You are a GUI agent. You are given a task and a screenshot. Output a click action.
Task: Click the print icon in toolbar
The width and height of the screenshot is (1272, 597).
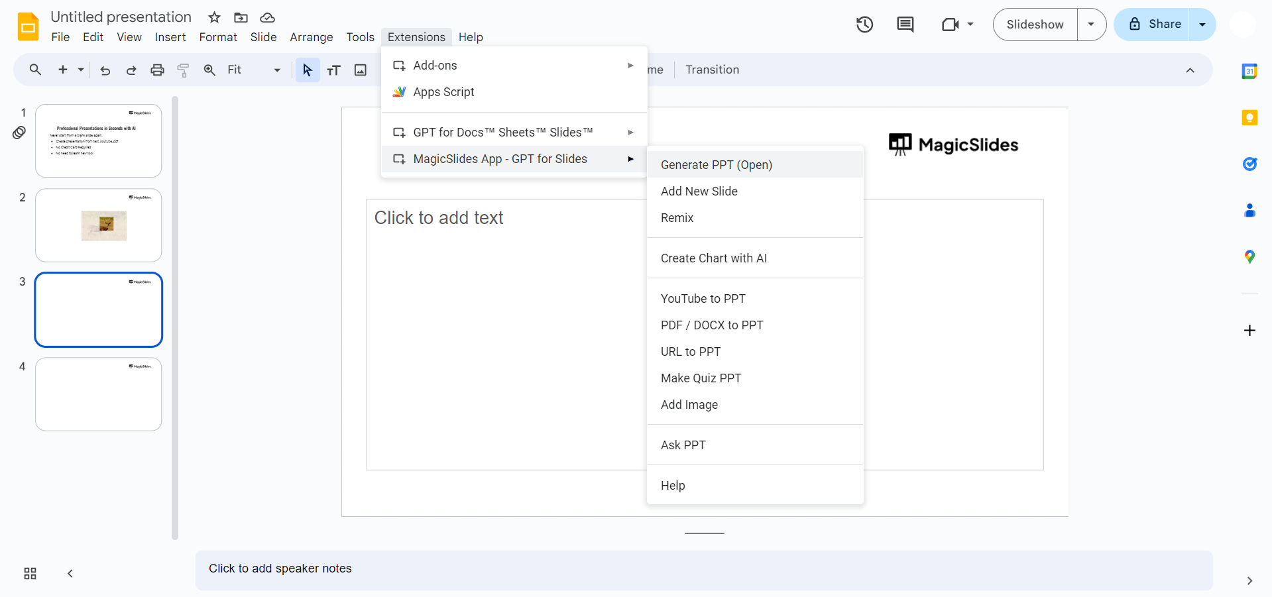pyautogui.click(x=157, y=70)
